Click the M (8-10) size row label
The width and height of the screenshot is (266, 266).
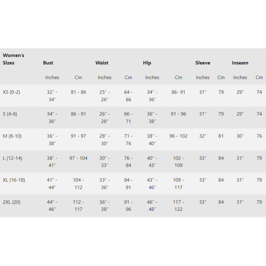tap(12, 136)
